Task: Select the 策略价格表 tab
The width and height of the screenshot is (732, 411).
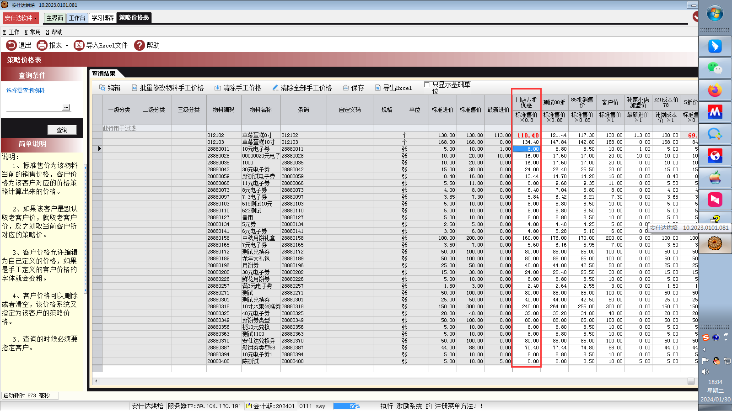Action: 134,17
